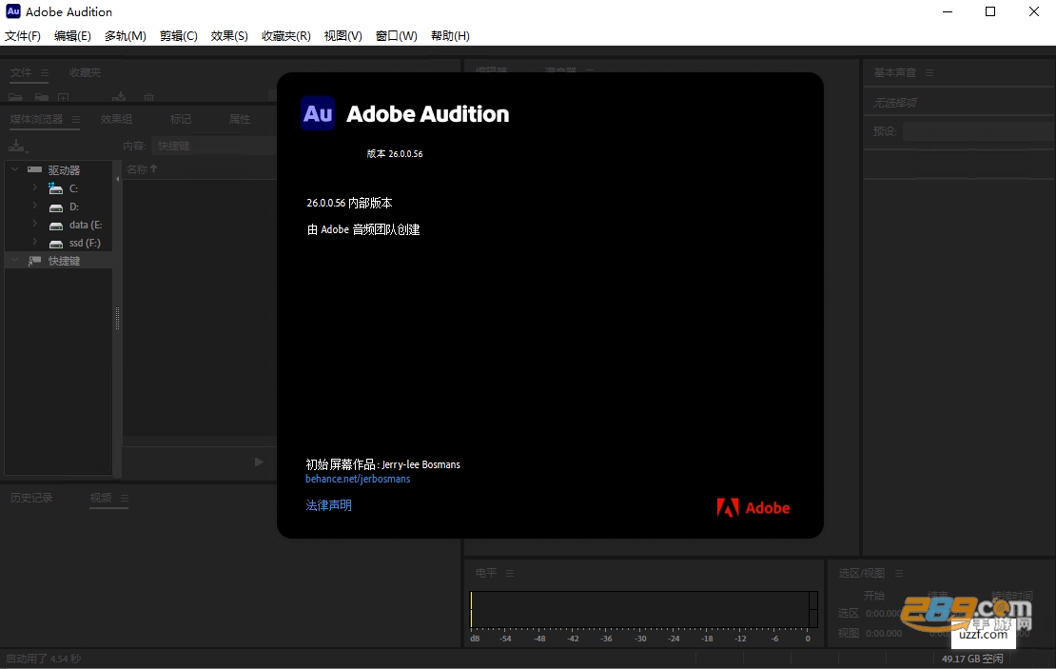1056x669 pixels.
Task: Open the behance.net/jerbosmans link
Action: (x=358, y=479)
